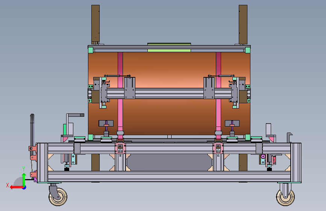
Task: Select the left pink square mounting bracket
Action: pos(120,148)
